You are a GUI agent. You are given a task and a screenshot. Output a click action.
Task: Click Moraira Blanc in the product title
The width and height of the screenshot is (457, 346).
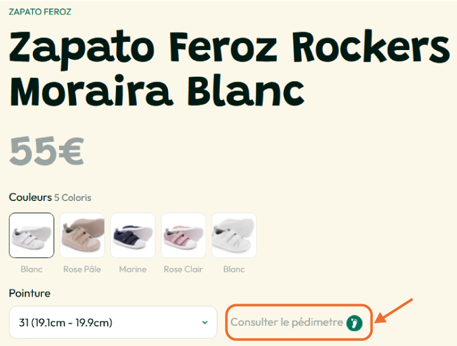pyautogui.click(x=157, y=91)
